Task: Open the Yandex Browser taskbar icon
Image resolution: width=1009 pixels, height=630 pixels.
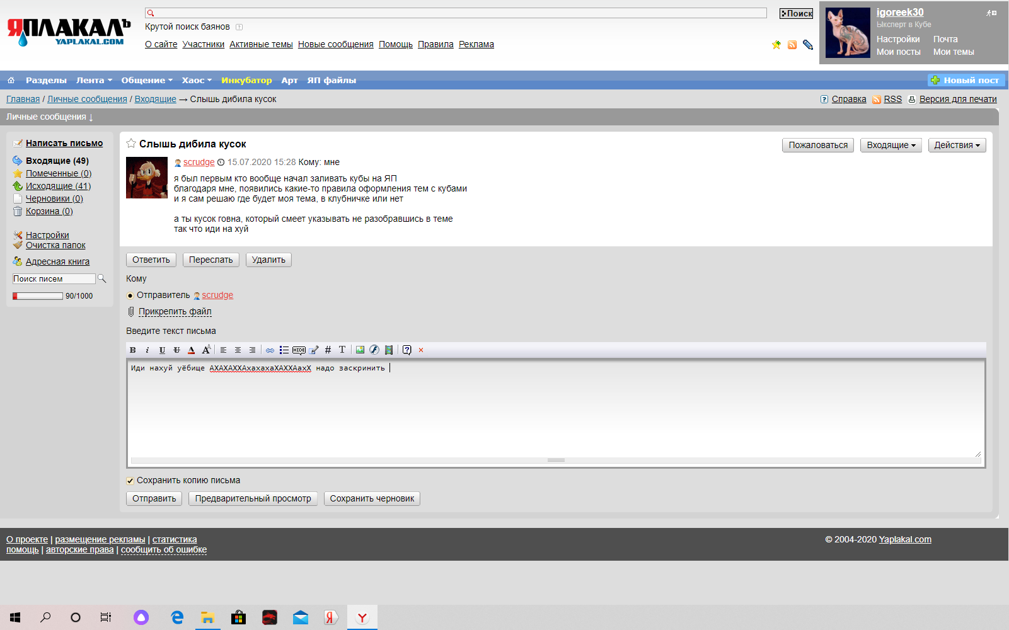Action: click(x=362, y=617)
